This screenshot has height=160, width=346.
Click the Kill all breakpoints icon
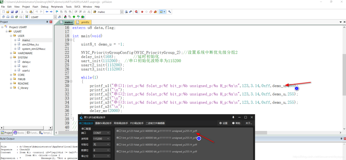click(155, 12)
